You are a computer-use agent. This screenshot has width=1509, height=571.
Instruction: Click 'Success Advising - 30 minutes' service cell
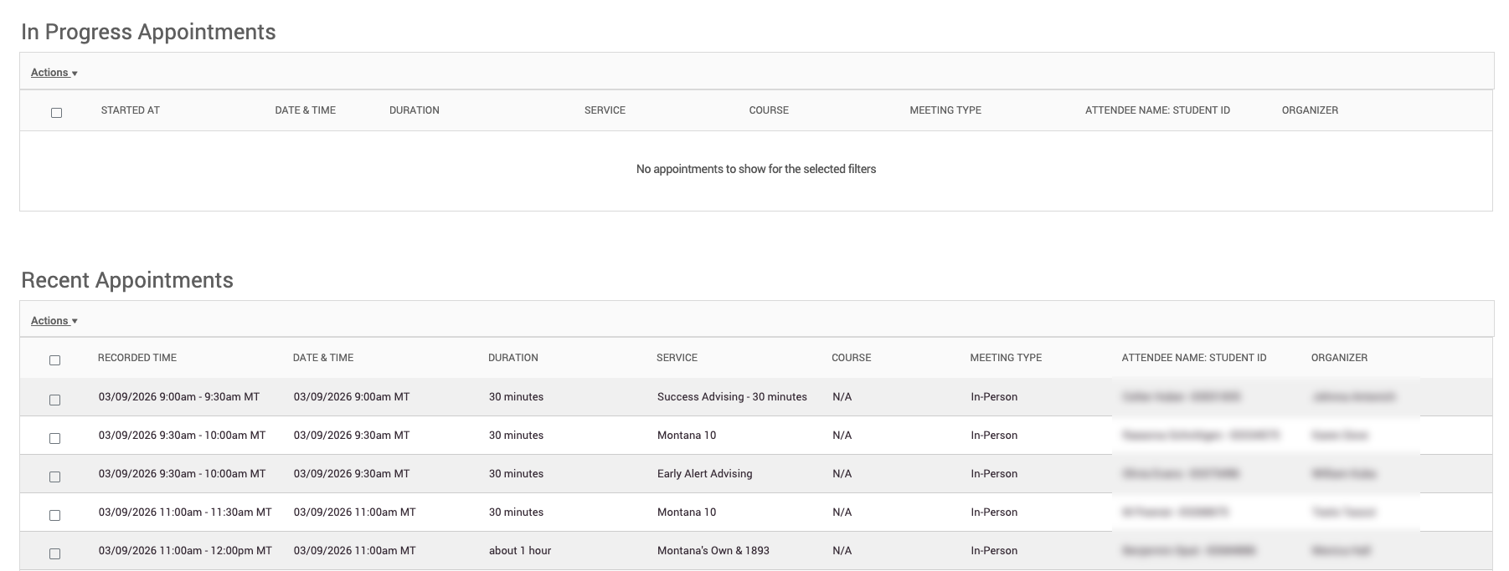(x=732, y=397)
